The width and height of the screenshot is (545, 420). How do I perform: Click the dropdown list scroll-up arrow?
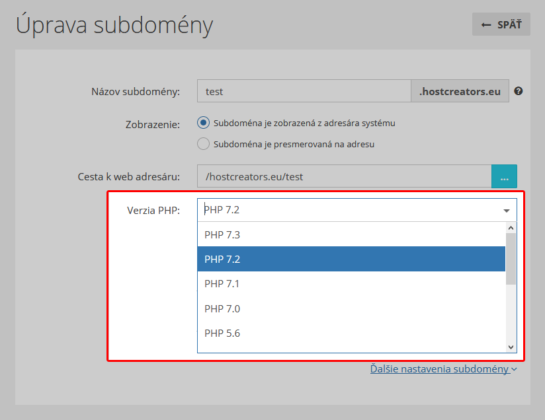tap(511, 228)
